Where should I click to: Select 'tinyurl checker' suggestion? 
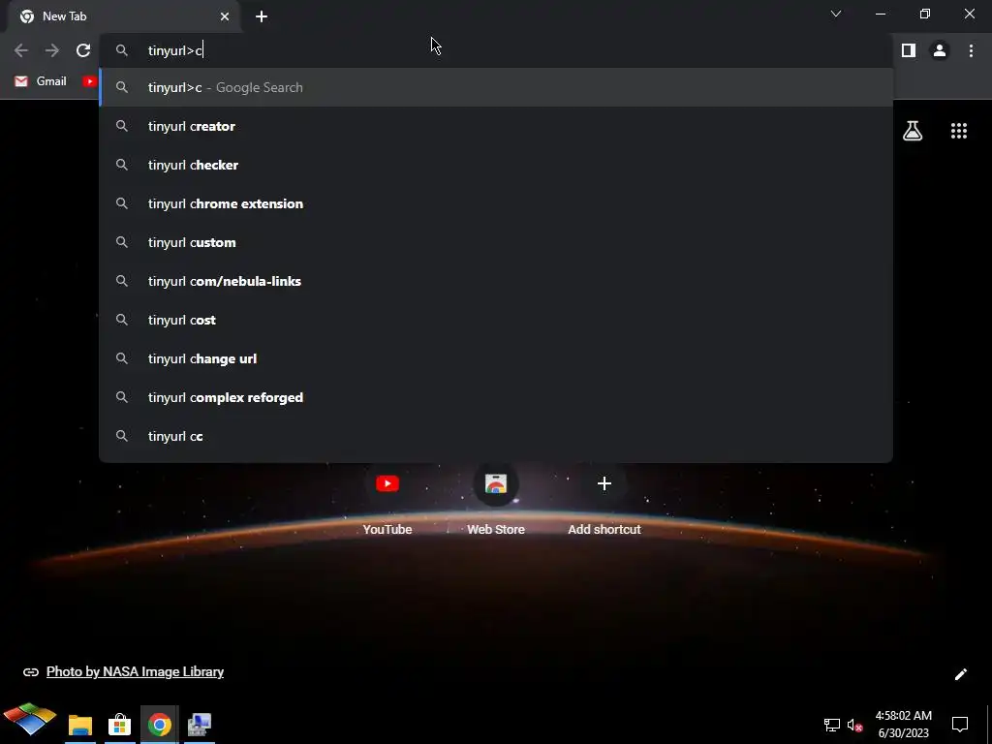(496, 165)
